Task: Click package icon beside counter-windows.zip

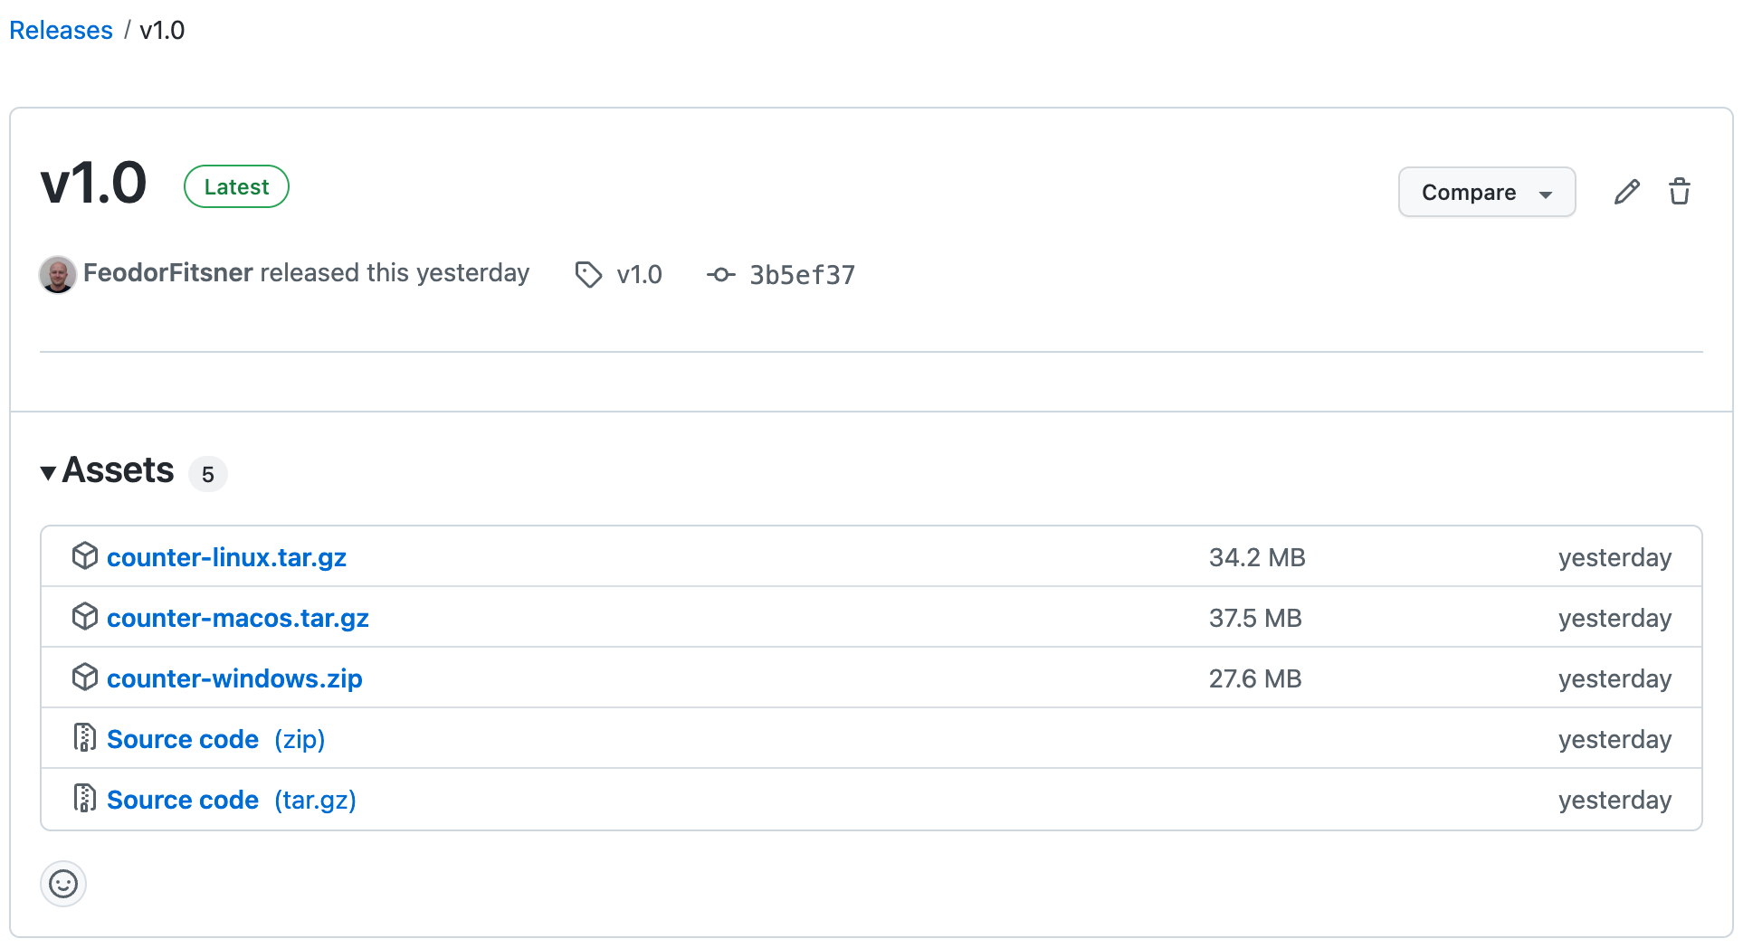Action: coord(84,678)
